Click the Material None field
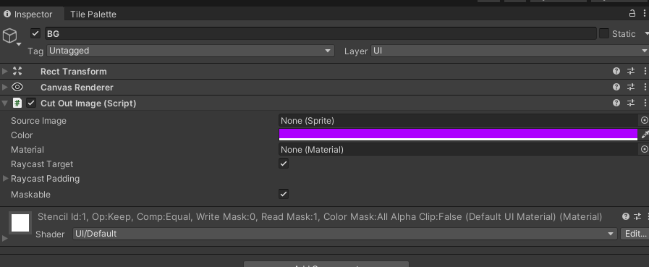649x267 pixels. (459, 150)
